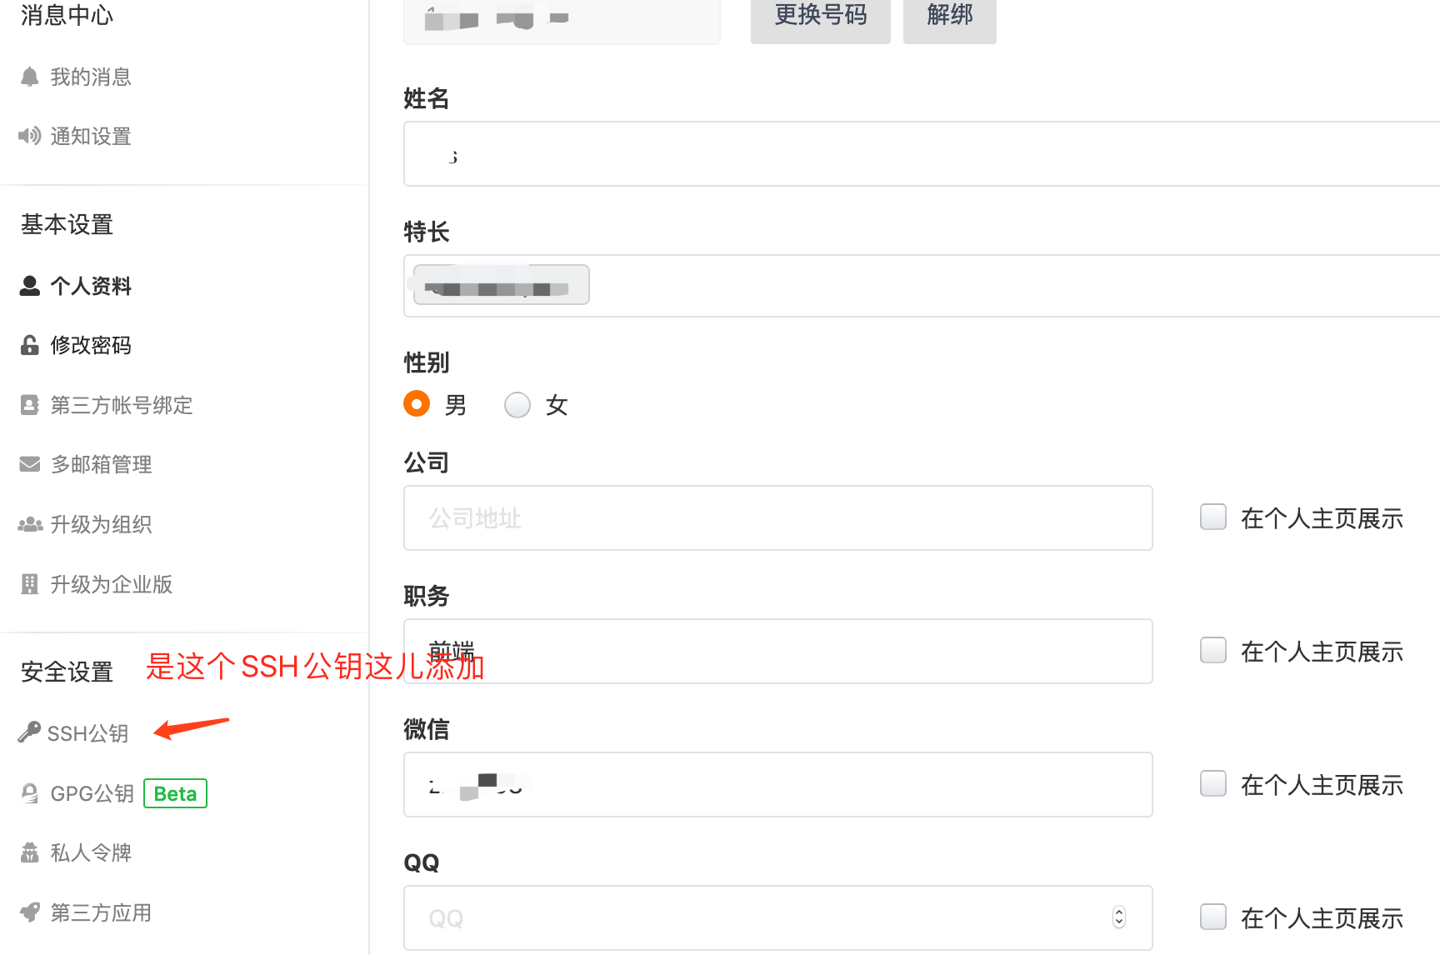
Task: Click the lock icon for 修改密码
Action: click(x=30, y=345)
